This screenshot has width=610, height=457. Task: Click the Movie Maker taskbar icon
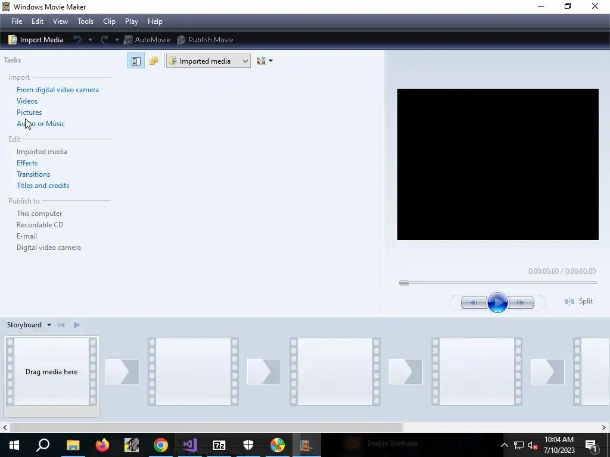pyautogui.click(x=307, y=445)
